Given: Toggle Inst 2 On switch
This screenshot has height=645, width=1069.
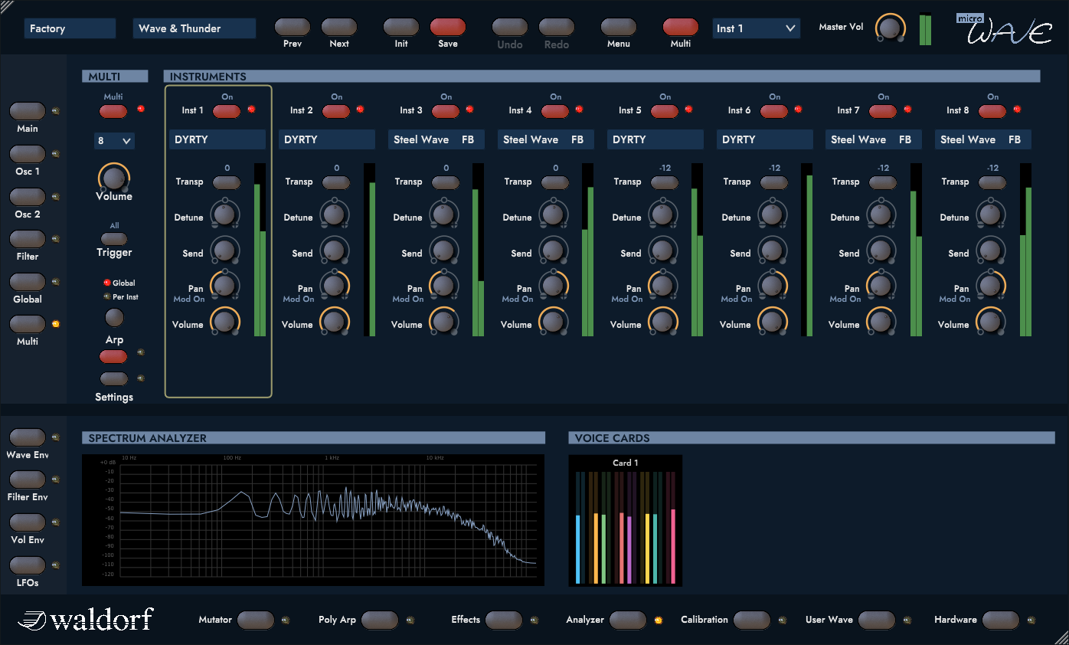Looking at the screenshot, I should click(x=336, y=111).
